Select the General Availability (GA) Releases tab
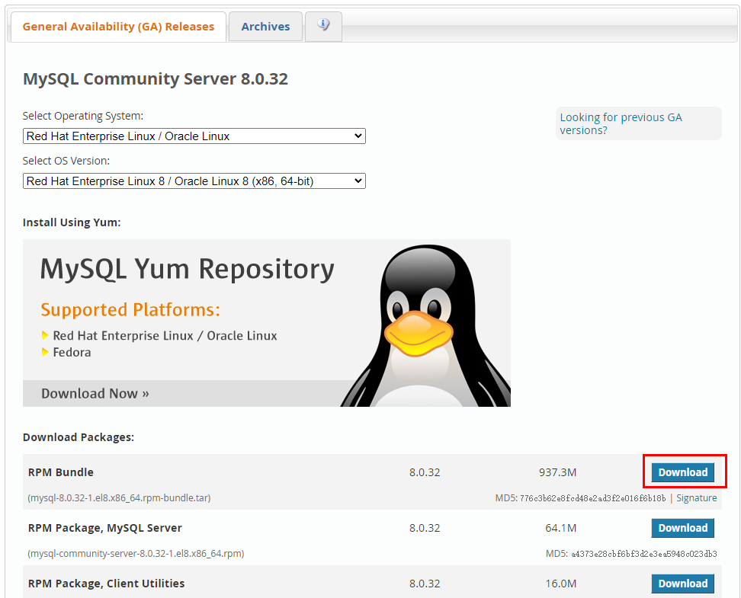The width and height of the screenshot is (741, 598). click(118, 27)
